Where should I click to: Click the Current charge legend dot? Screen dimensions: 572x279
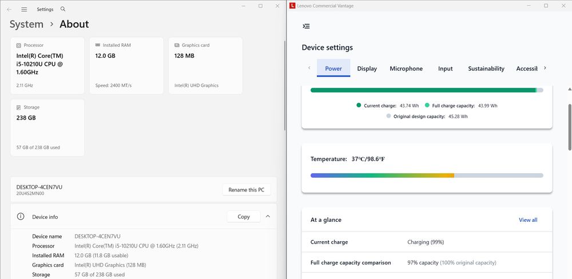(359, 105)
